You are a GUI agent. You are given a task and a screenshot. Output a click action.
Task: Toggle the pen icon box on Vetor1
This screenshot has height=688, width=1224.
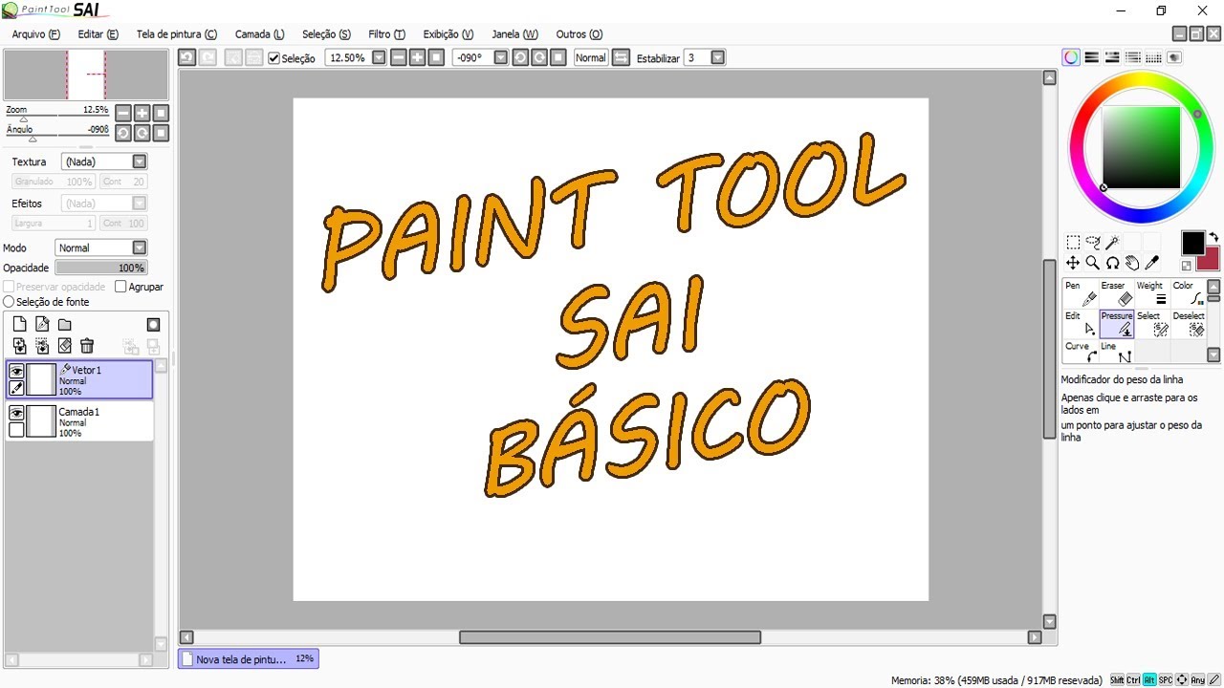(x=16, y=388)
